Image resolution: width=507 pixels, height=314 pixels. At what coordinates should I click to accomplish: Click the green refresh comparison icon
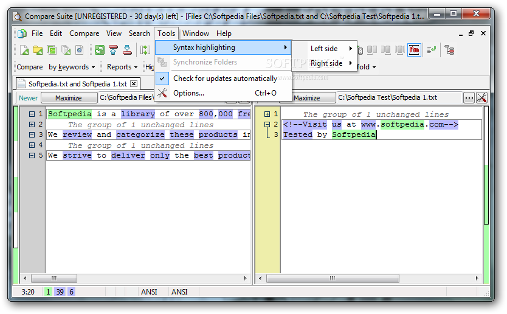point(100,50)
